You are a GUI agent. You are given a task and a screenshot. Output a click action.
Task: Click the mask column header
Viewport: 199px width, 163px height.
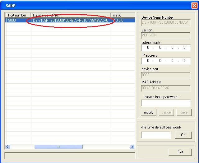point(123,15)
